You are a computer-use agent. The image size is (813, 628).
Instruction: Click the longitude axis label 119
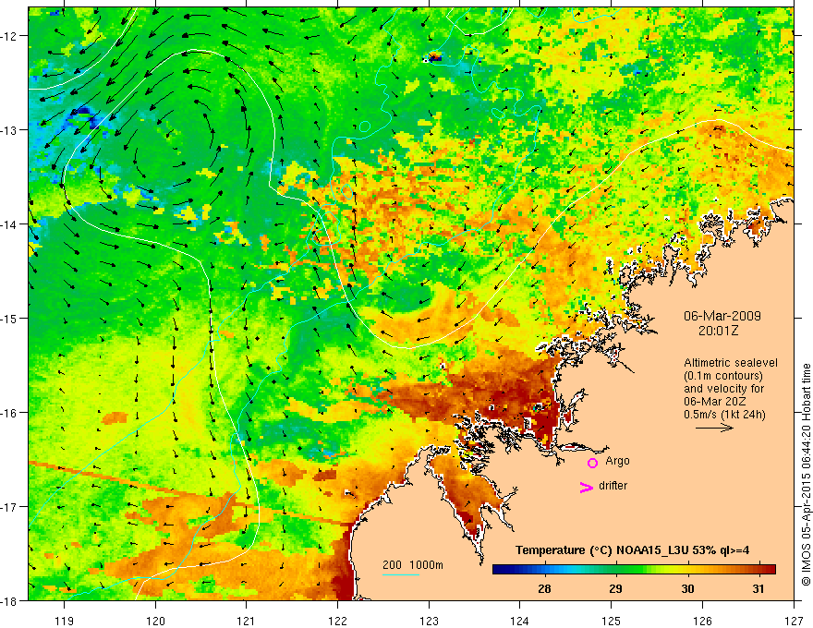65,621
